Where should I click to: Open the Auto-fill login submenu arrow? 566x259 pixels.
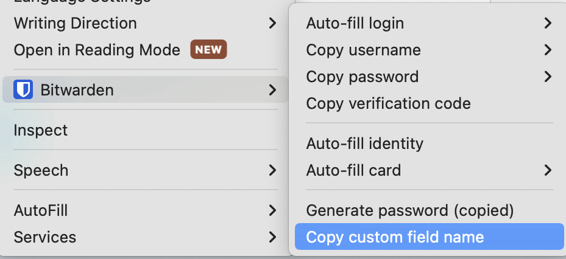point(547,24)
